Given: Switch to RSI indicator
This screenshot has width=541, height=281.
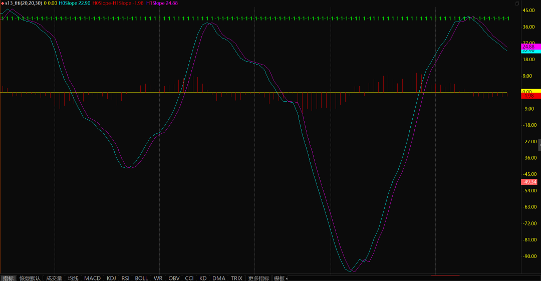Looking at the screenshot, I should click(x=126, y=278).
